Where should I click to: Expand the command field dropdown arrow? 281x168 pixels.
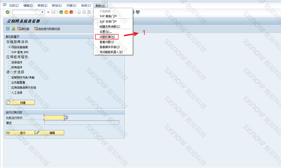(43, 12)
